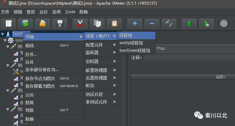This screenshot has width=235, height=126.
Task: Click the Paste clipboard icon
Action: point(114,23)
